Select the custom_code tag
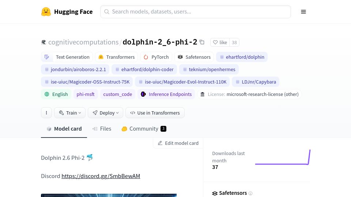The image size is (351, 197). [x=117, y=94]
